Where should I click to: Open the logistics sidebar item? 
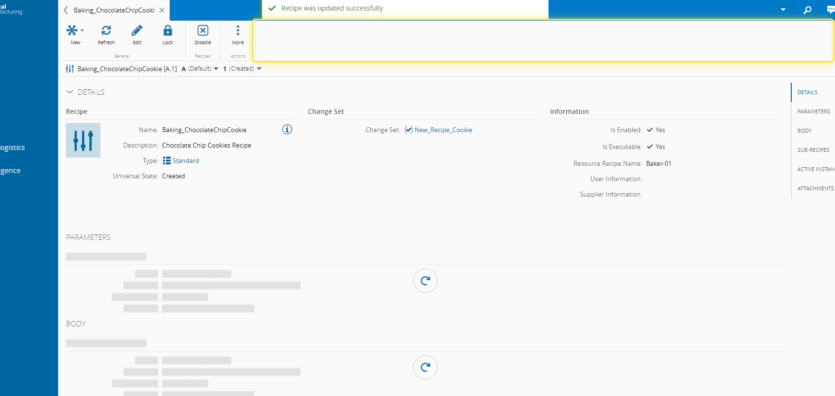12,148
